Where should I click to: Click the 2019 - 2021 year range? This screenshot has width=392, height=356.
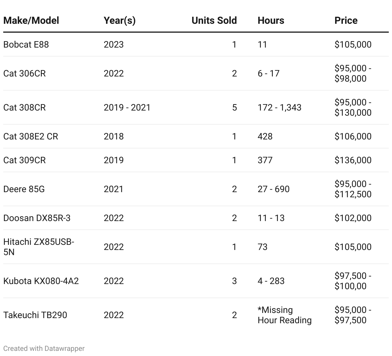127,107
